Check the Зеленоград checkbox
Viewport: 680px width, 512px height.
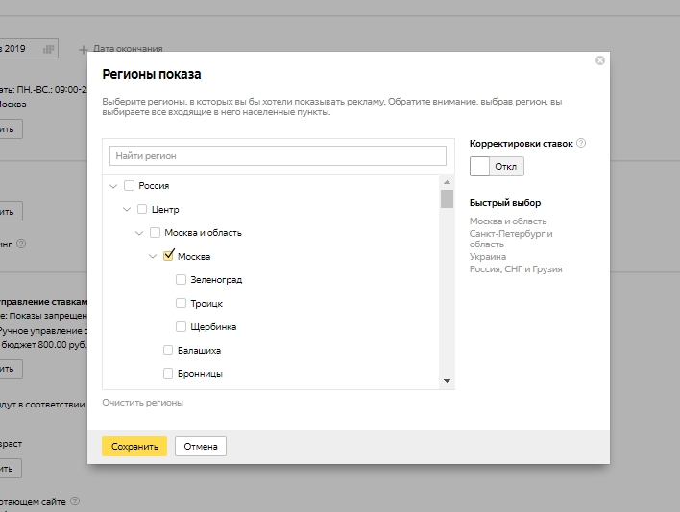click(182, 280)
